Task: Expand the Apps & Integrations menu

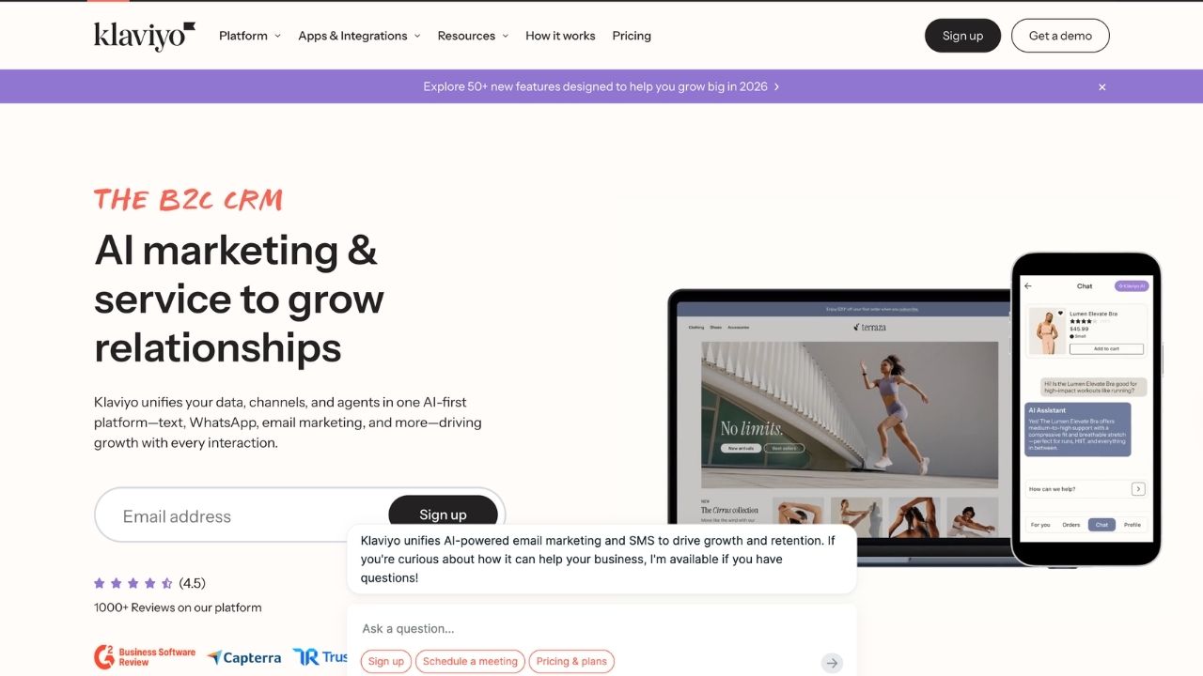Action: [x=359, y=36]
